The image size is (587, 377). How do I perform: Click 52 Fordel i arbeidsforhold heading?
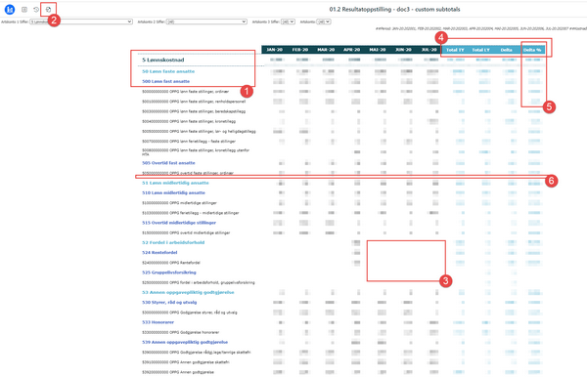pyautogui.click(x=173, y=242)
